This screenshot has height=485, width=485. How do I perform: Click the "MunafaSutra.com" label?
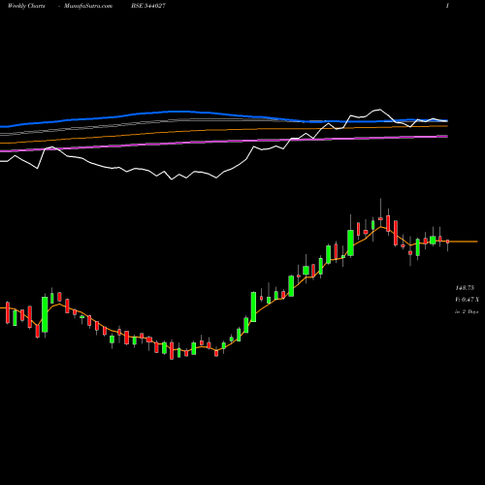click(88, 6)
